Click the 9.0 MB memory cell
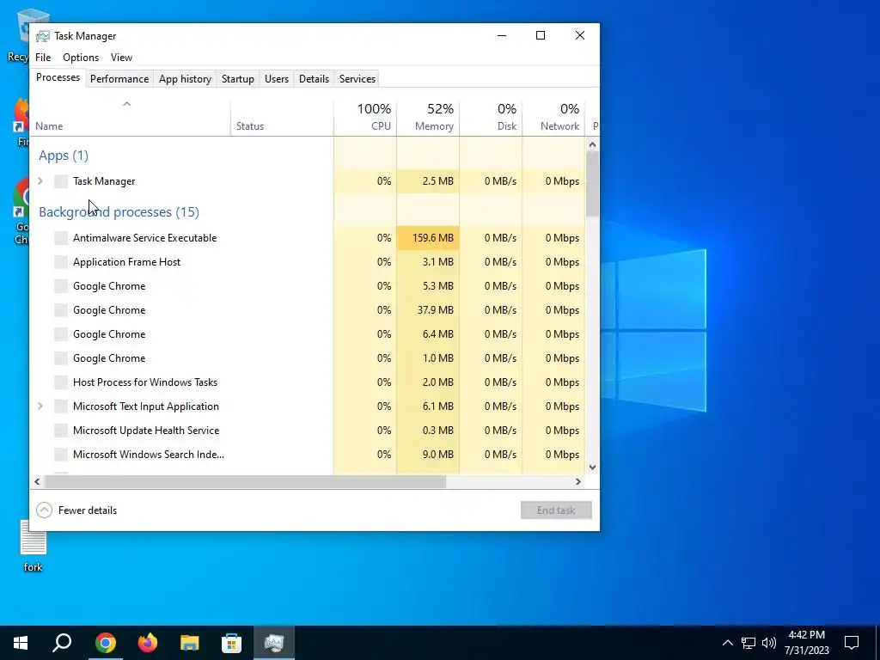Image resolution: width=880 pixels, height=660 pixels. coord(428,455)
